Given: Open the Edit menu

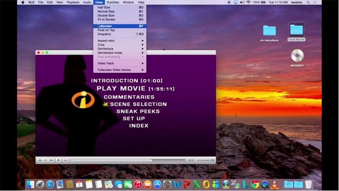Looking at the screenshot, I should [x=50, y=3].
